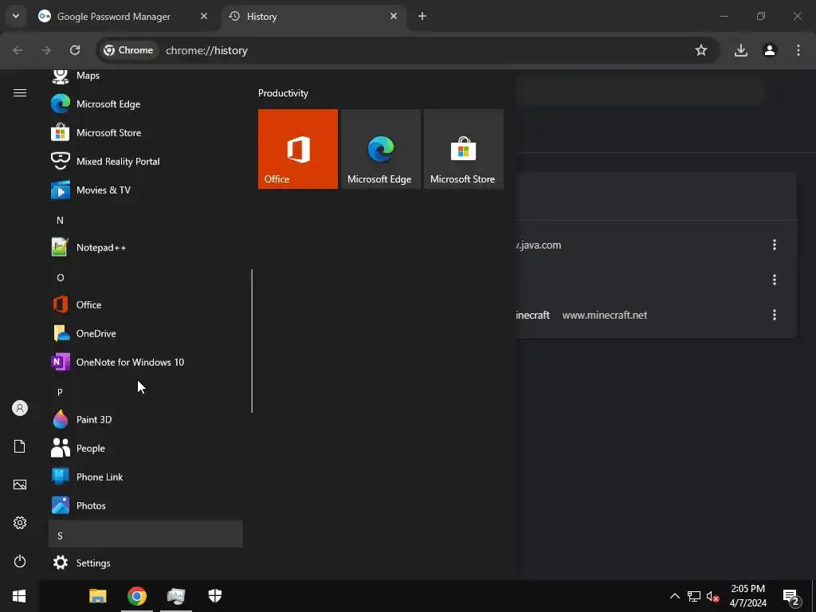Open Settings gear in Start sidebar
Viewport: 816px width, 612px height.
click(x=20, y=523)
